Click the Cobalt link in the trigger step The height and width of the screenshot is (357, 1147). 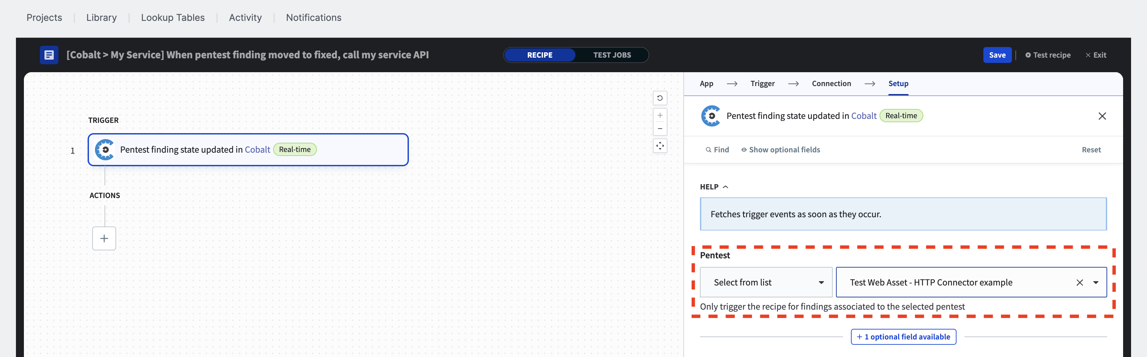click(x=257, y=150)
